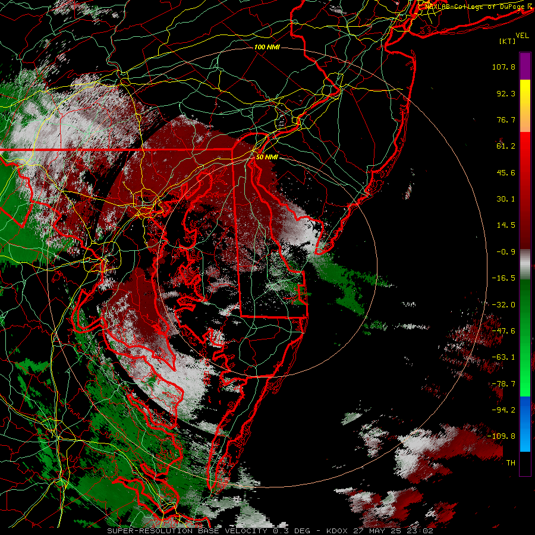The width and height of the screenshot is (535, 535).
Task: Click the yellow-orange segment of the color bar
Action: coord(525,106)
